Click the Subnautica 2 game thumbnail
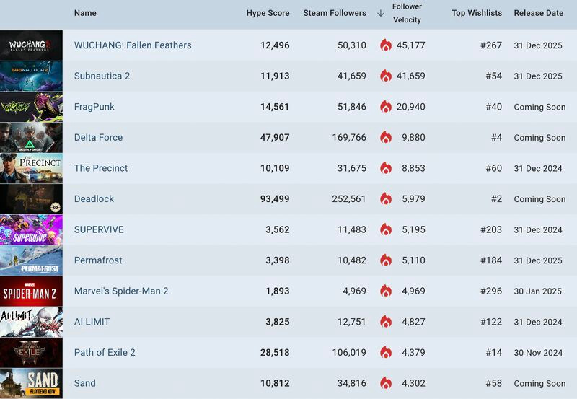Screen dimensions: 577x399 (x=31, y=76)
